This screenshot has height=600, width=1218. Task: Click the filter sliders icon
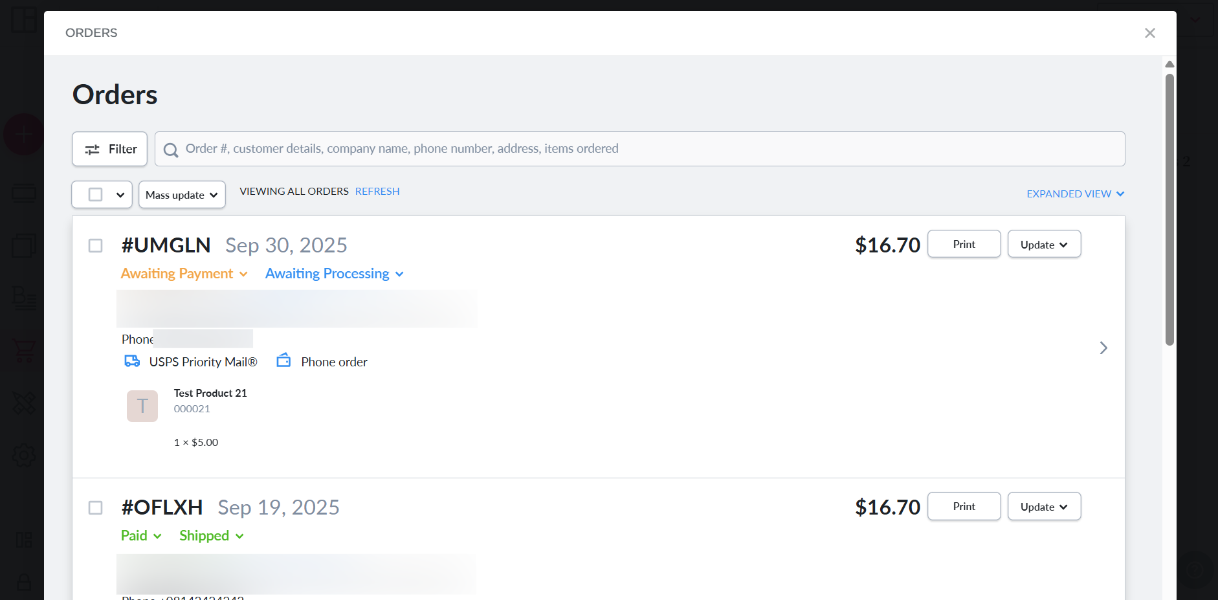[x=93, y=150]
